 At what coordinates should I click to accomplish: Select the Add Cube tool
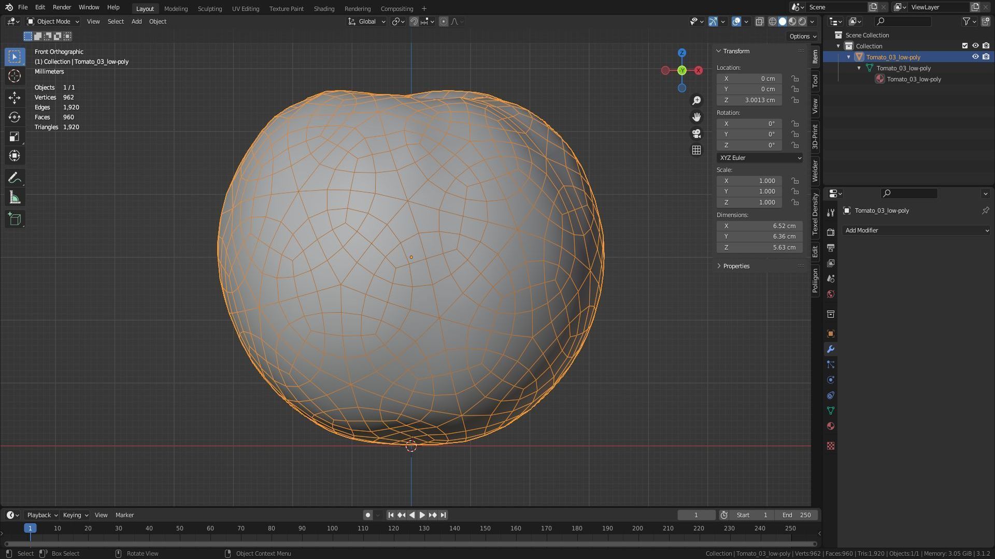click(x=15, y=219)
